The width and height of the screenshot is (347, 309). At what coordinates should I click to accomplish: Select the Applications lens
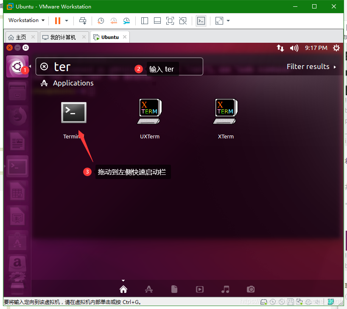[x=149, y=289]
